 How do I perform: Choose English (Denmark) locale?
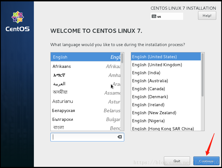[166, 97]
